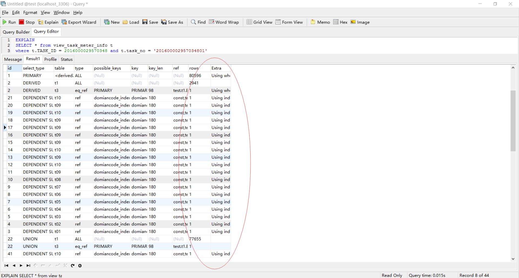Go to the previous record
This screenshot has height=278, width=519.
[14, 266]
